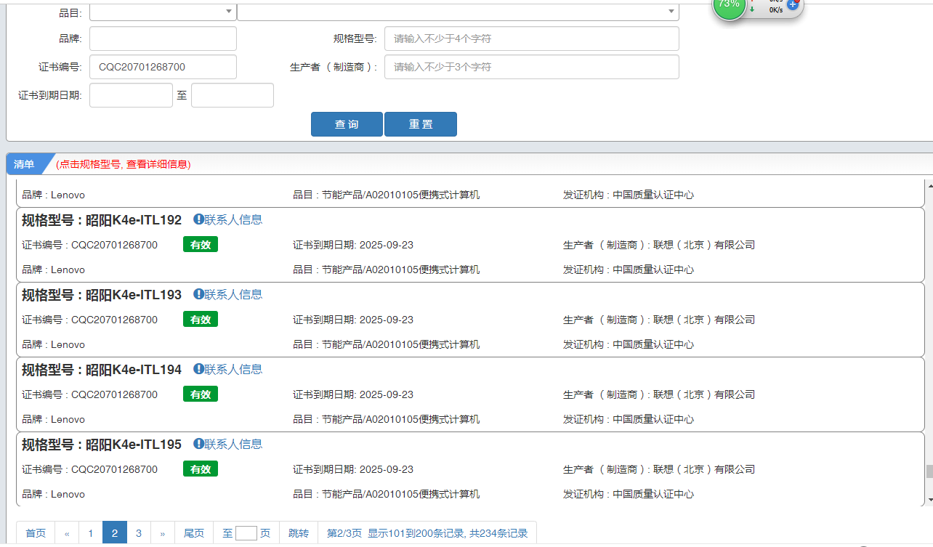Click the « previous page arrow
The height and width of the screenshot is (547, 933).
pos(67,533)
